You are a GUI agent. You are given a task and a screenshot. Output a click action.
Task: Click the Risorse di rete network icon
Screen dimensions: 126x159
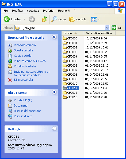pyautogui.click(x=10, y=116)
